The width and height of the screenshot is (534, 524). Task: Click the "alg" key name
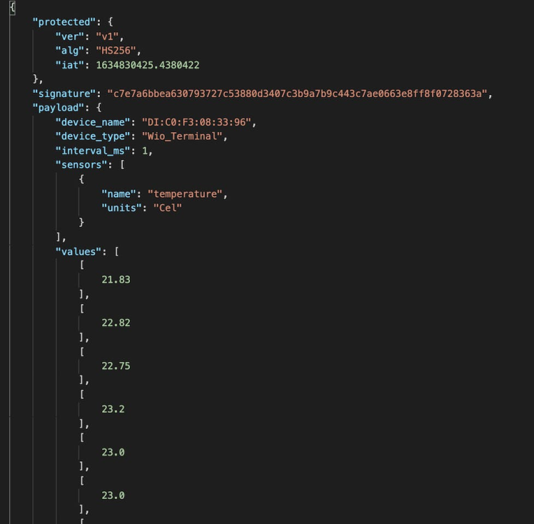pos(70,50)
